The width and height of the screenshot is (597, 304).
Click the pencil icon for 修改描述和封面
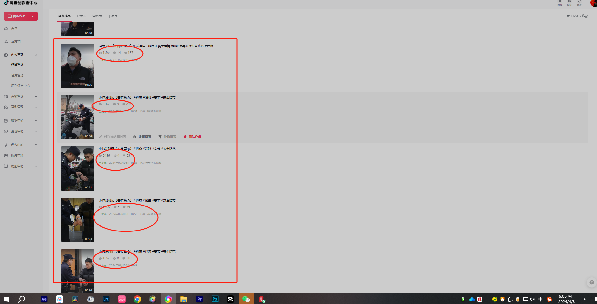101,137
